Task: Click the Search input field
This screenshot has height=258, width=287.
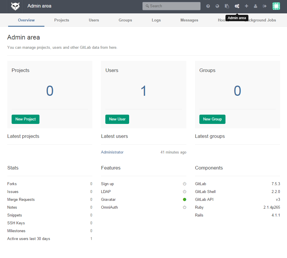Action: pyautogui.click(x=171, y=6)
